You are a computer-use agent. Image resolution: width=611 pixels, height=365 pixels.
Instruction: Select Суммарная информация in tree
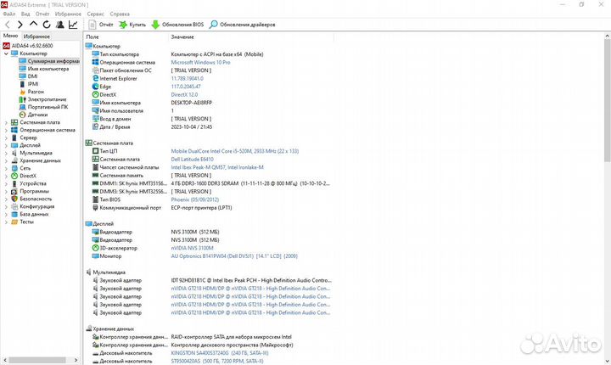53,61
